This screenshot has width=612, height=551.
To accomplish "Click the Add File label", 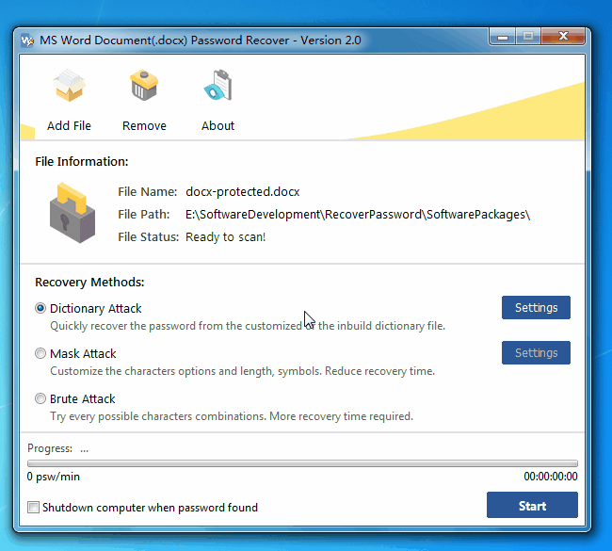I will 69,126.
